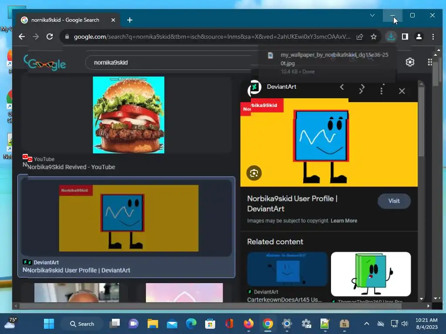Open a new browser tab
The height and width of the screenshot is (334, 446).
(x=130, y=20)
